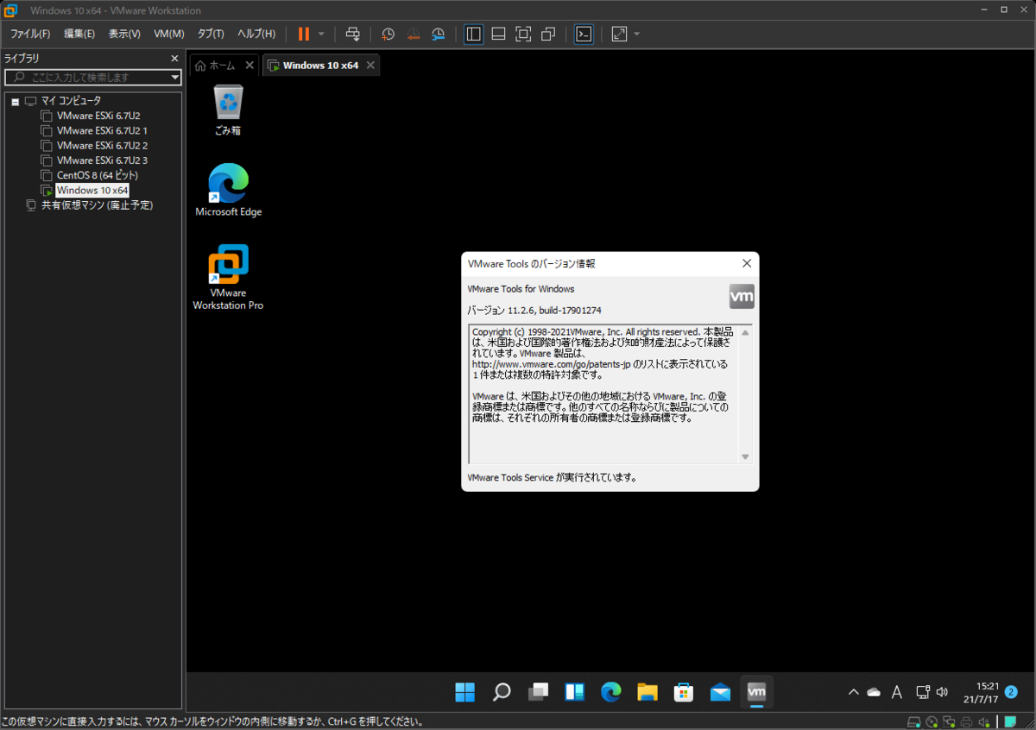Open the library search dropdown arrow

175,77
